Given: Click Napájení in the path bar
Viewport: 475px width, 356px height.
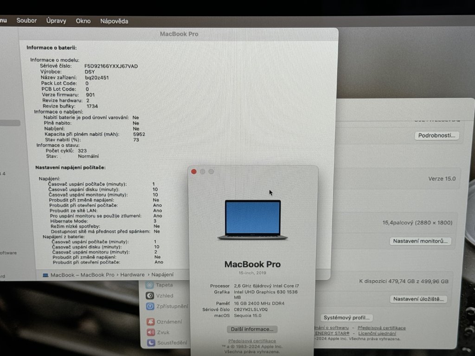Looking at the screenshot, I should click(162, 274).
